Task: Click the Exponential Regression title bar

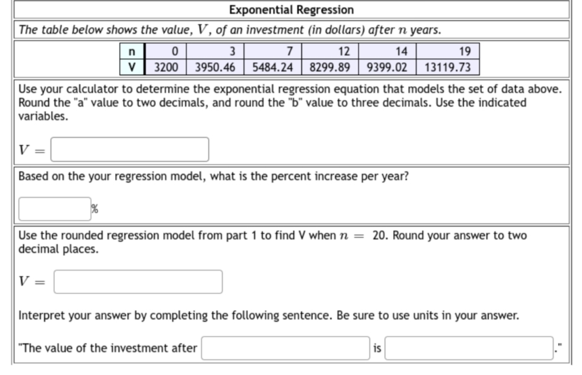Action: [291, 9]
